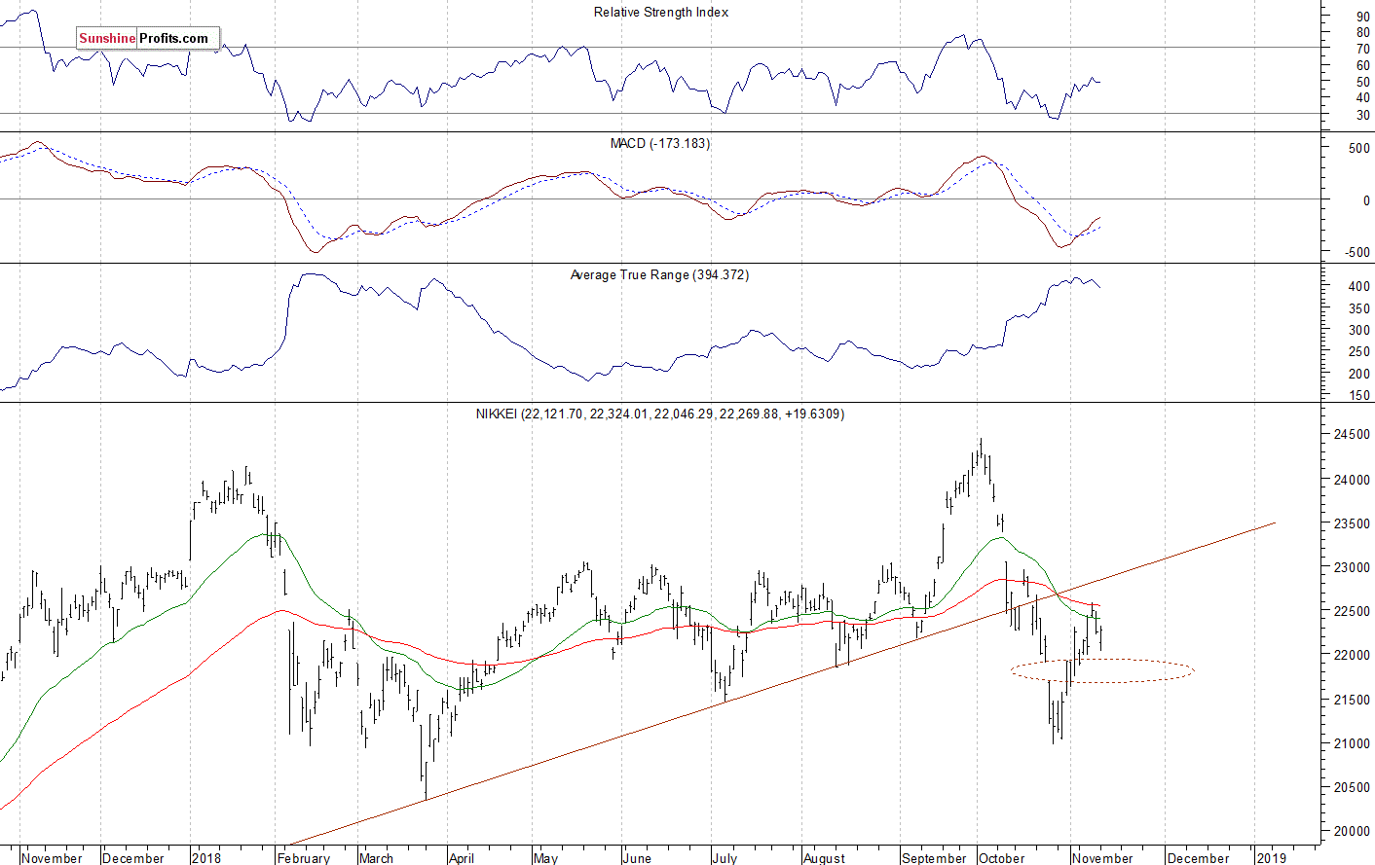1375x865 pixels.
Task: Select the August date axis label
Action: coord(825,858)
